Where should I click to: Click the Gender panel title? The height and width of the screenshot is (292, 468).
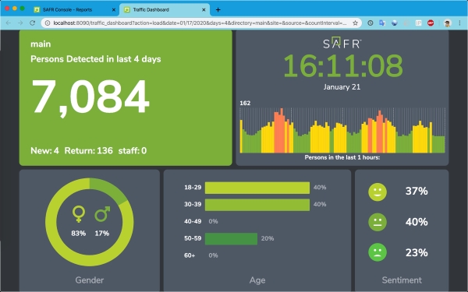90,280
